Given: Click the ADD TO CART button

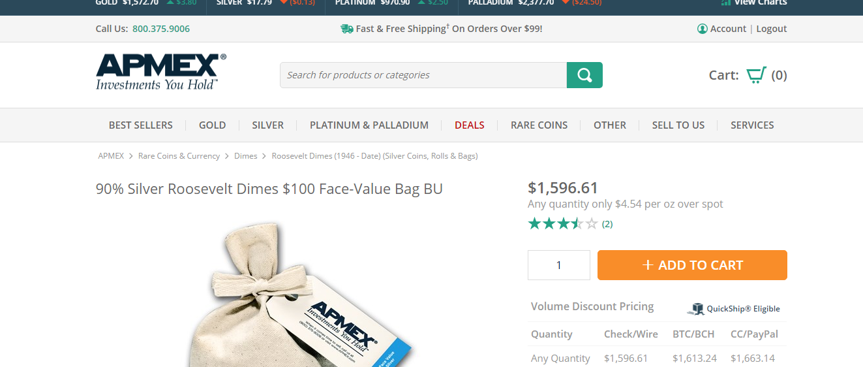Looking at the screenshot, I should coord(692,265).
